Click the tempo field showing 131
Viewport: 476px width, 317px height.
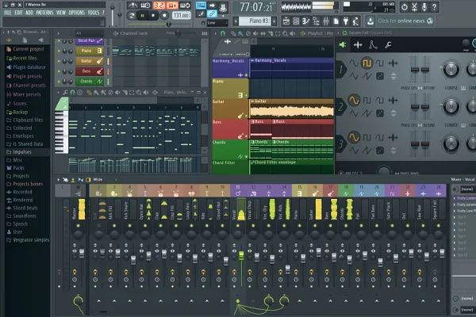(x=182, y=15)
